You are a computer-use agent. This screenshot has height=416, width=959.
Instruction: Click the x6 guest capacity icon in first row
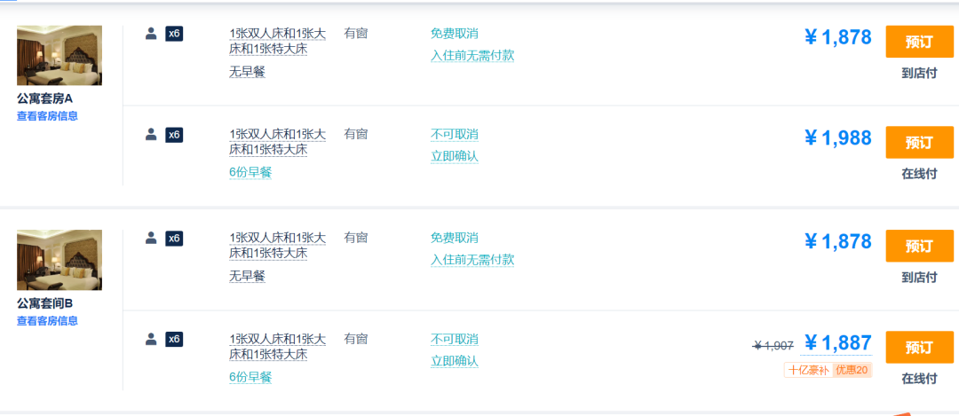click(174, 34)
